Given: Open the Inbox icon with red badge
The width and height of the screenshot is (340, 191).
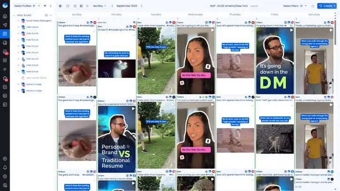Looking at the screenshot, I should pos(5,52).
